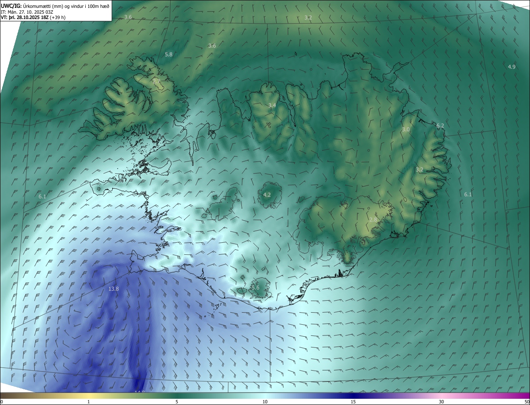
Task: Pick the 3.4 value label in north Iceland
Action: [x=272, y=105]
